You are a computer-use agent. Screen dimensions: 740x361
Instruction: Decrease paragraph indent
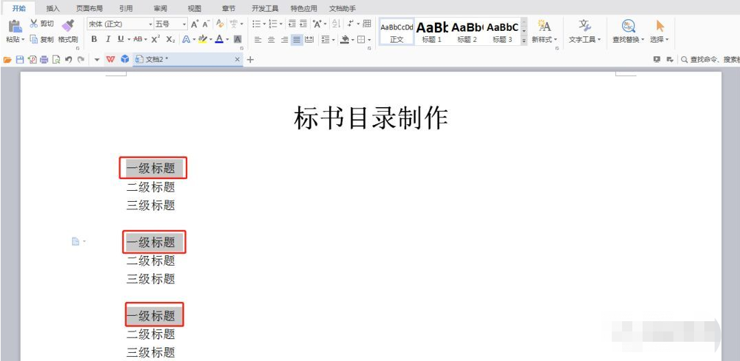(292, 23)
